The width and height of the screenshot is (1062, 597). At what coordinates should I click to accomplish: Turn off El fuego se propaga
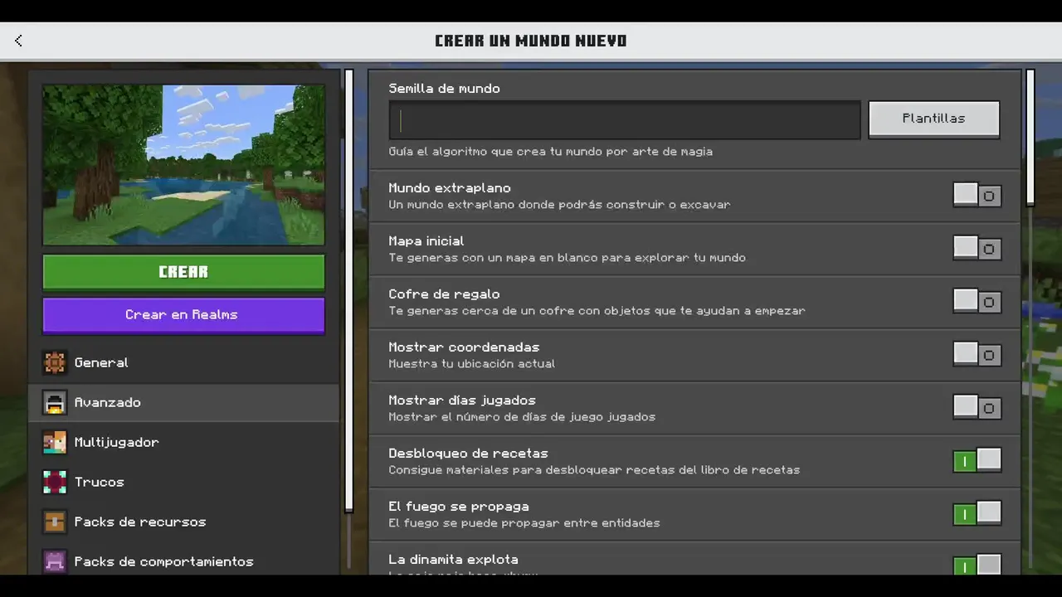pyautogui.click(x=977, y=514)
